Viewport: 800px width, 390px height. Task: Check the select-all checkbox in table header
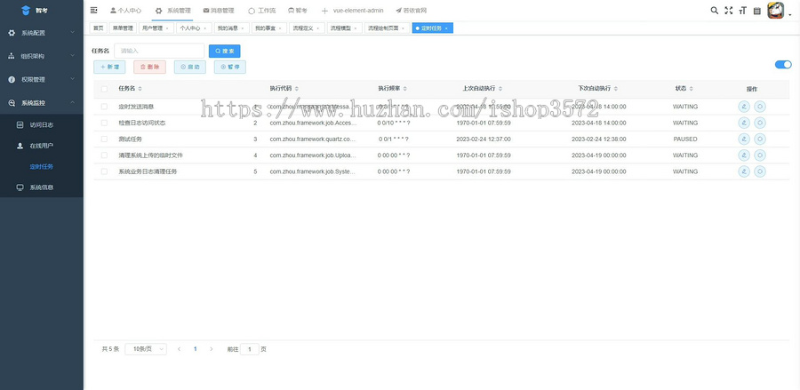104,89
